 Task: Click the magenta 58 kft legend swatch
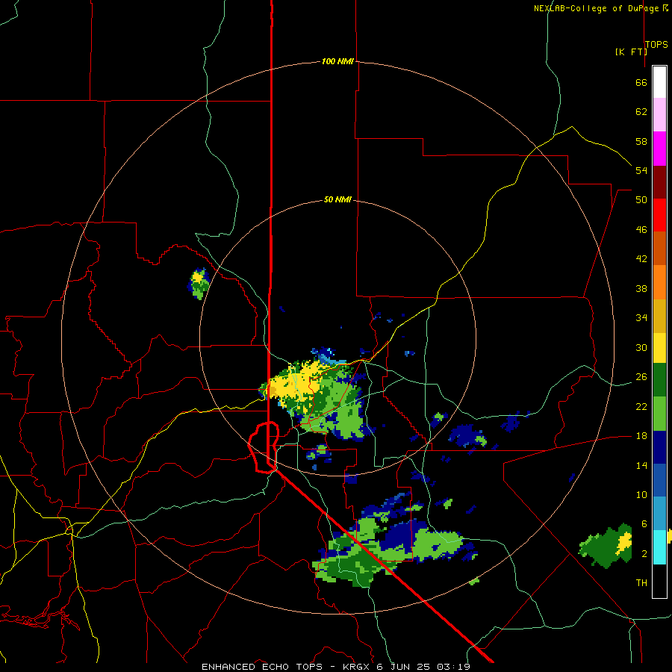[x=659, y=149]
